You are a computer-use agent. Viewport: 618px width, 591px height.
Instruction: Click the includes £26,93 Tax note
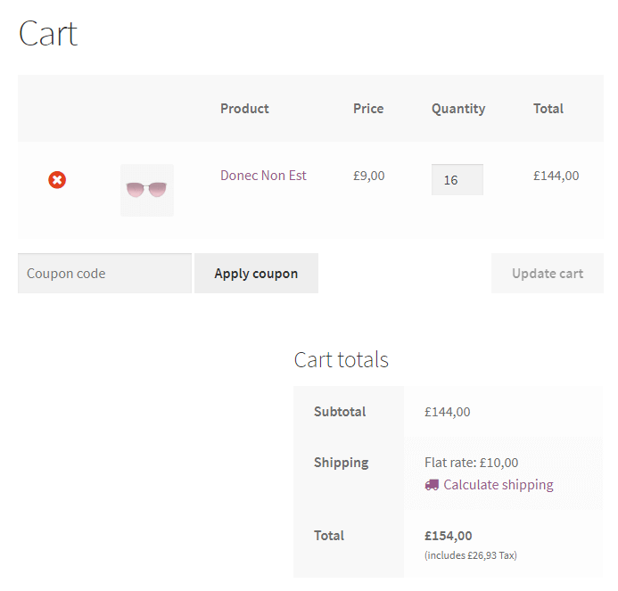click(x=471, y=555)
